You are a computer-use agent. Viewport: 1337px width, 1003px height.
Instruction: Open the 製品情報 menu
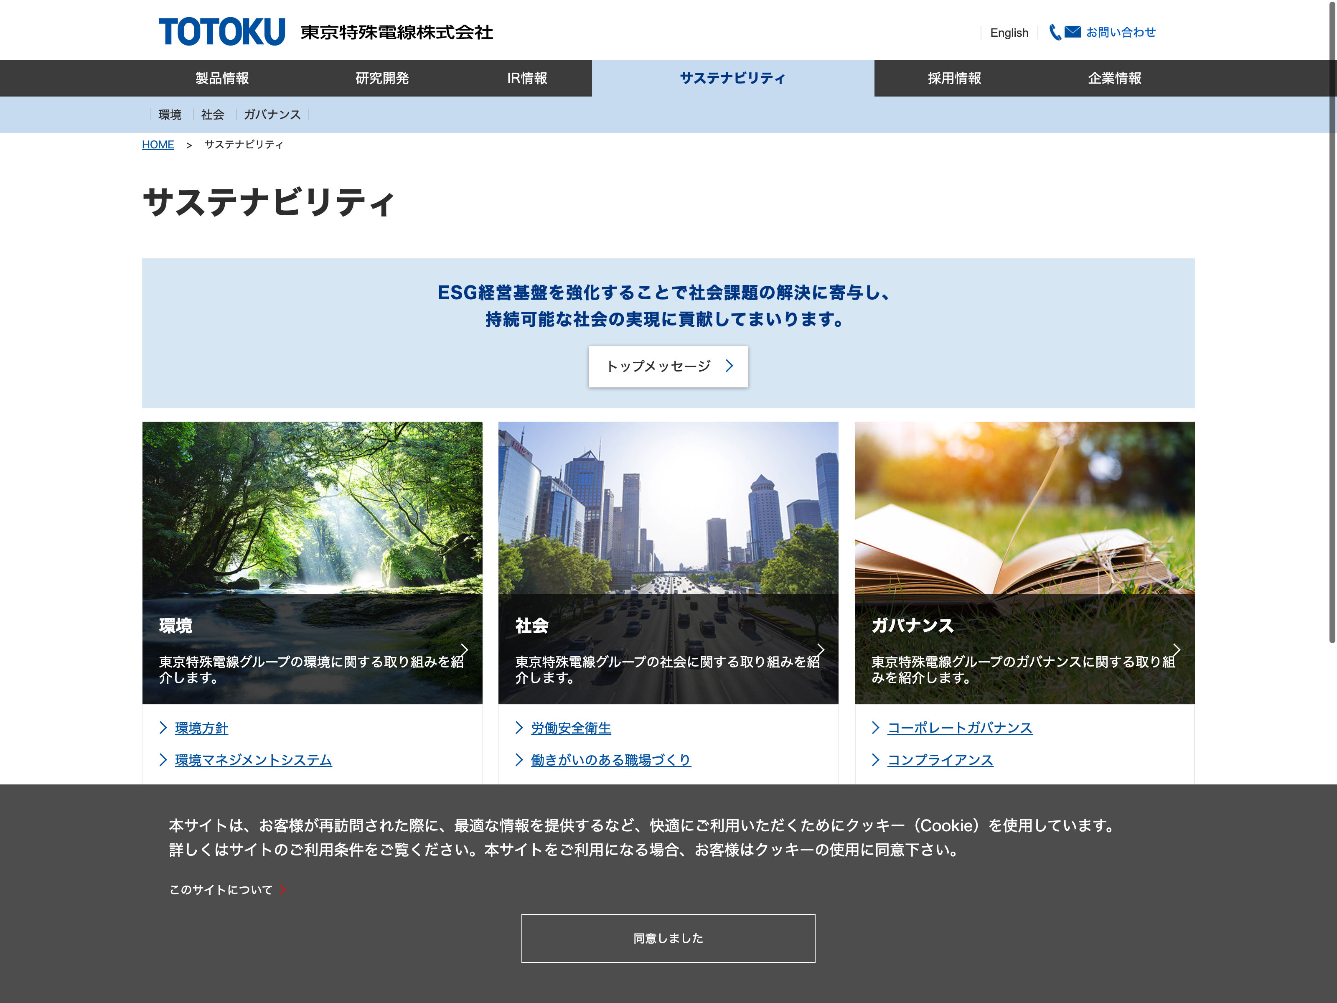222,78
